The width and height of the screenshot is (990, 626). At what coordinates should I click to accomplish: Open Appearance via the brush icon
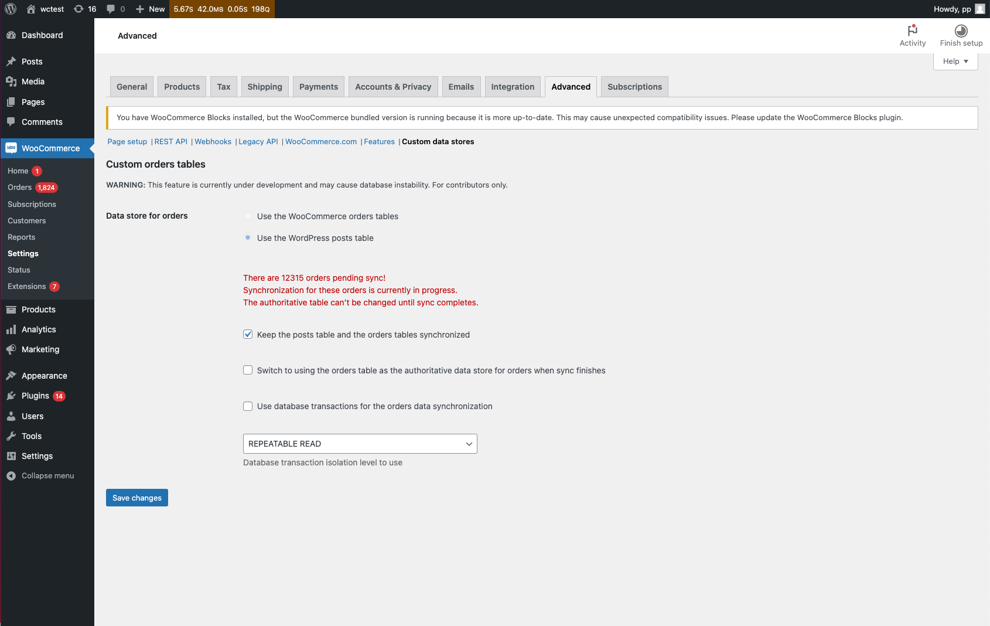point(12,376)
